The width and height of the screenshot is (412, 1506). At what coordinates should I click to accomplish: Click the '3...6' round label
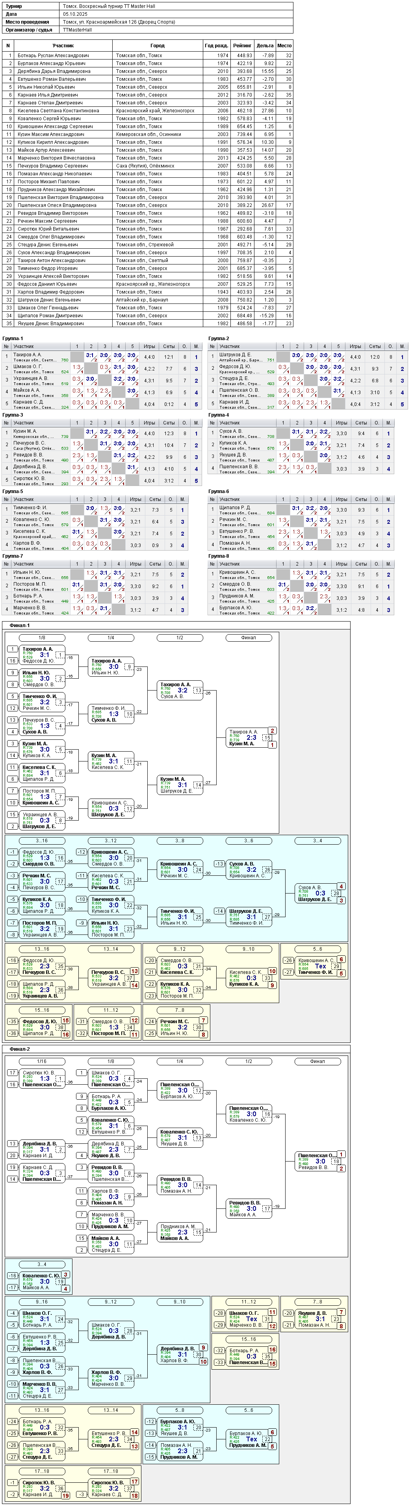pos(249,841)
